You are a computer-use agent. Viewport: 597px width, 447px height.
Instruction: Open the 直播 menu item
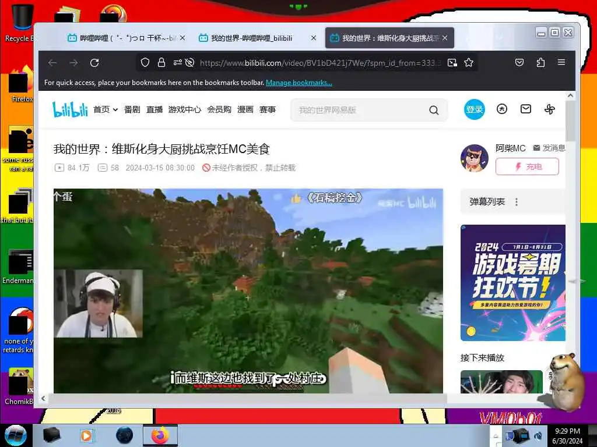(x=154, y=109)
